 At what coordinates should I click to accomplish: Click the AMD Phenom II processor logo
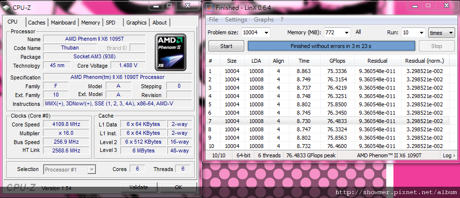point(170,52)
